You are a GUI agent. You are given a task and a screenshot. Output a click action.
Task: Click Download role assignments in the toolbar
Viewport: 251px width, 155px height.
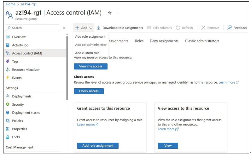[123, 28]
